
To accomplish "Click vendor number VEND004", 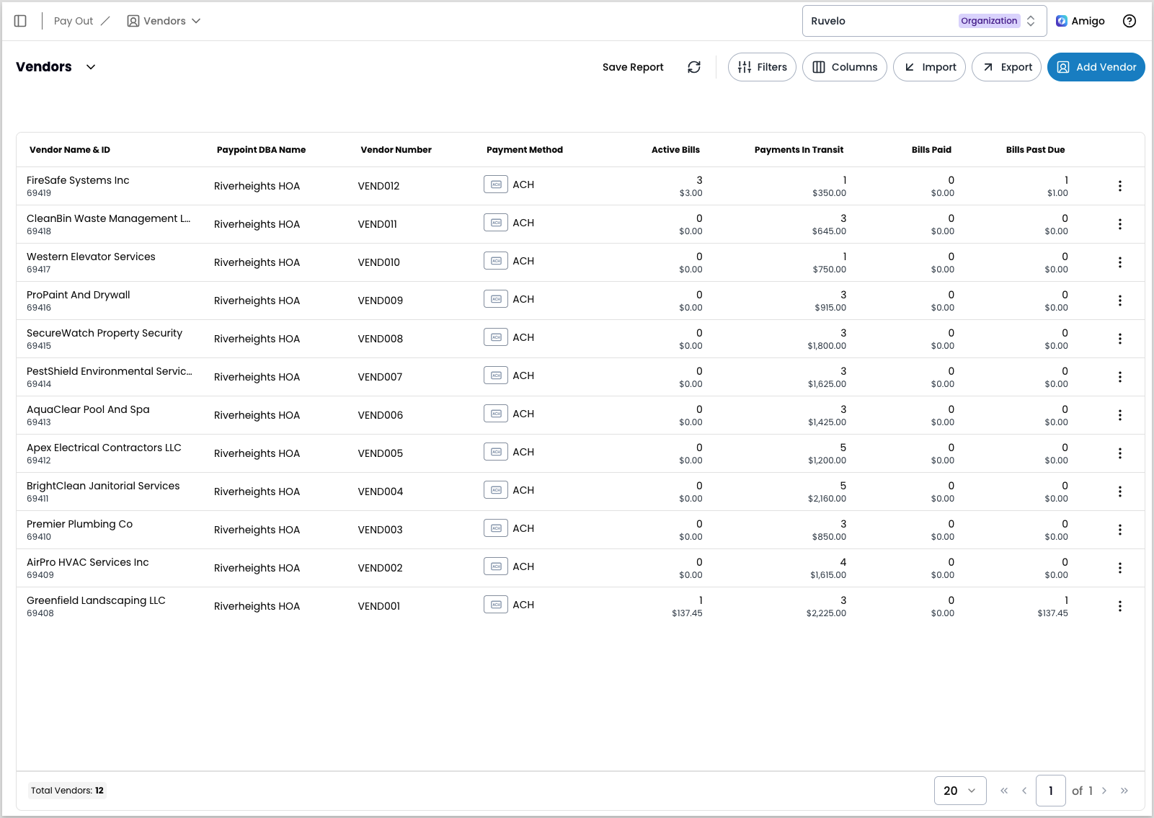I will pos(381,492).
